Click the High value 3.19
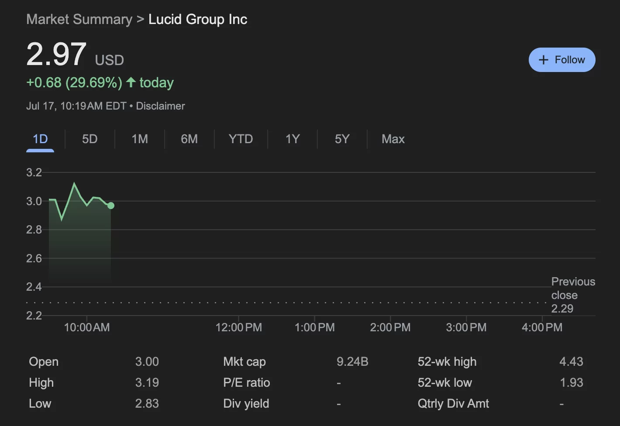 click(x=147, y=382)
